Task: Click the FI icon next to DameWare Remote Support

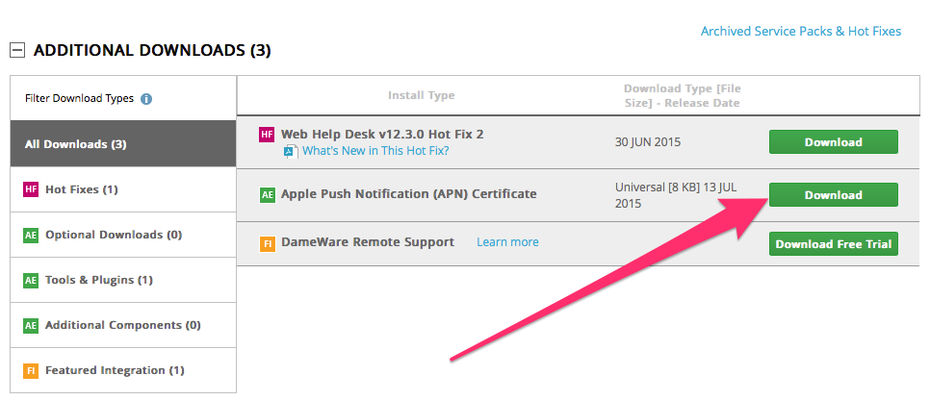Action: point(268,243)
